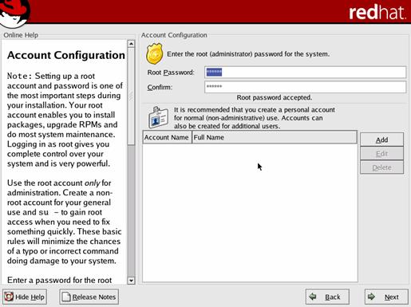Click the Back arrow icon
Screen dimensions: 411x307
[313, 296]
